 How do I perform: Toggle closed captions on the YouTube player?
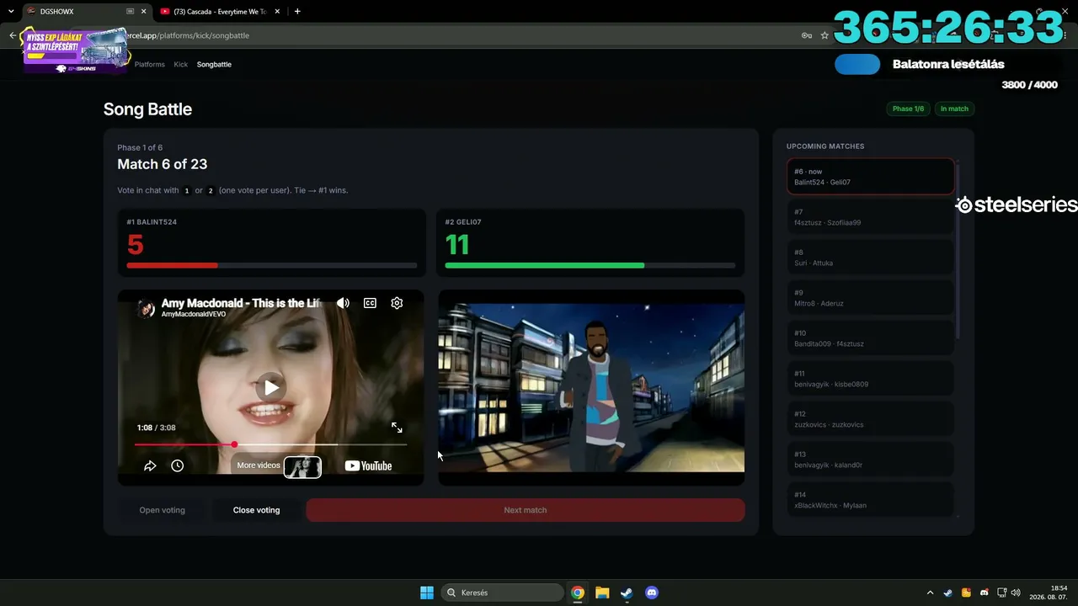click(x=370, y=303)
